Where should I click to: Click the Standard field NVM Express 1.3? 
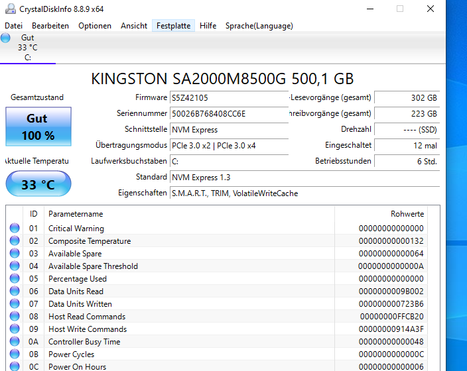[x=304, y=178]
